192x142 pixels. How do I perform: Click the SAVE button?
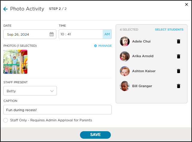pyautogui.click(x=95, y=135)
